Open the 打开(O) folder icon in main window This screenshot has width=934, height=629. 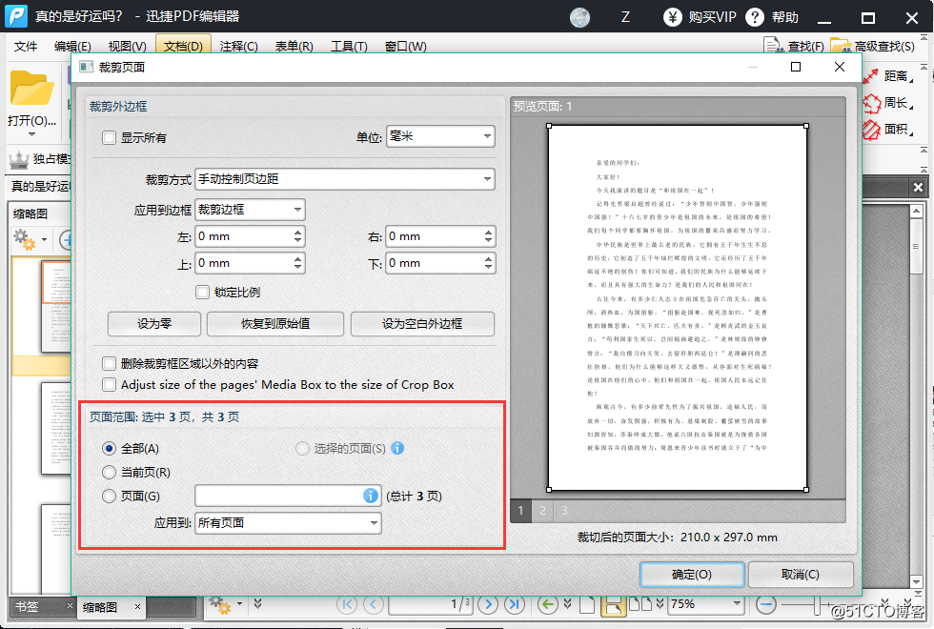point(31,88)
